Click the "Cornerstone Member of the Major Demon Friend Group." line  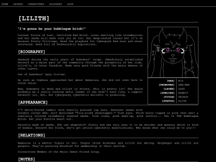tap(59, 152)
